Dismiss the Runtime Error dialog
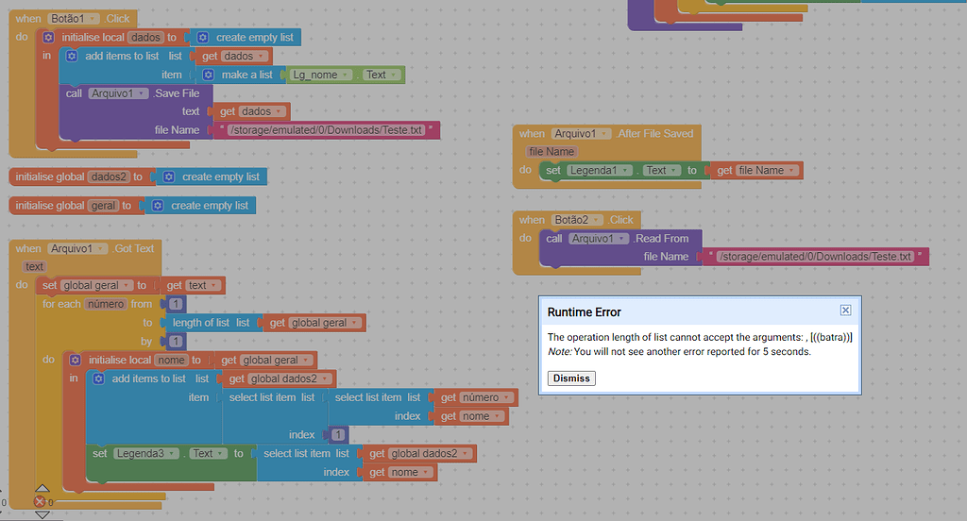This screenshot has height=521, width=967. click(x=571, y=378)
